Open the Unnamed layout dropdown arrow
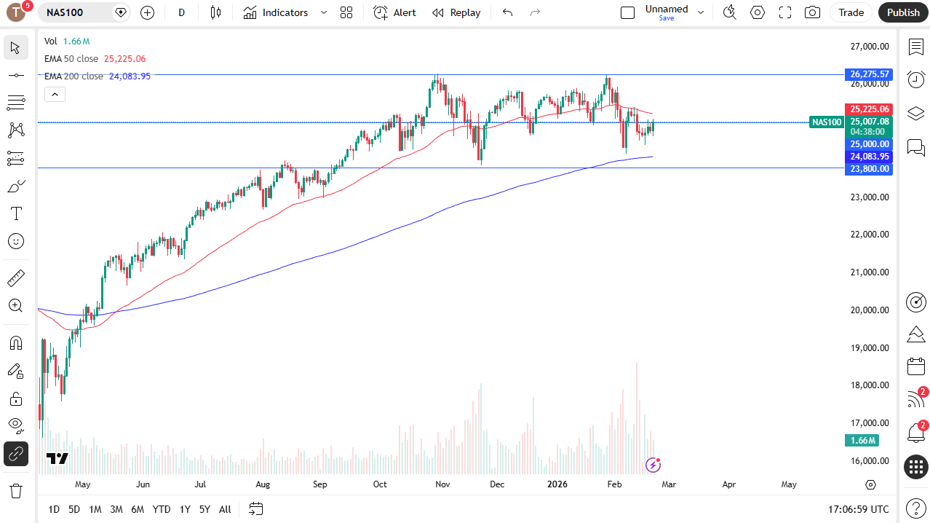This screenshot has width=930, height=523. [x=701, y=12]
